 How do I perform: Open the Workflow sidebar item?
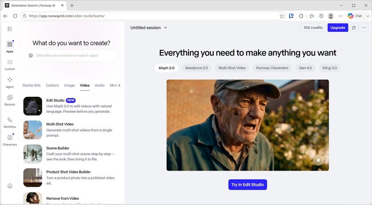(10, 122)
